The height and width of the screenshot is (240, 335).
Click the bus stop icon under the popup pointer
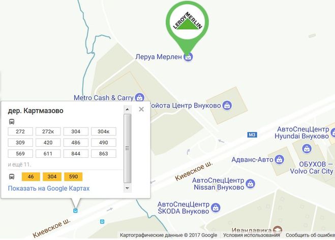(75, 211)
